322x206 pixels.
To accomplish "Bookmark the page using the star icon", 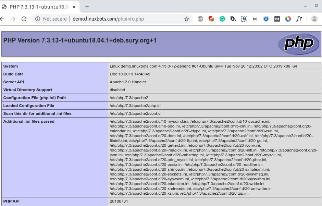I will point(187,19).
